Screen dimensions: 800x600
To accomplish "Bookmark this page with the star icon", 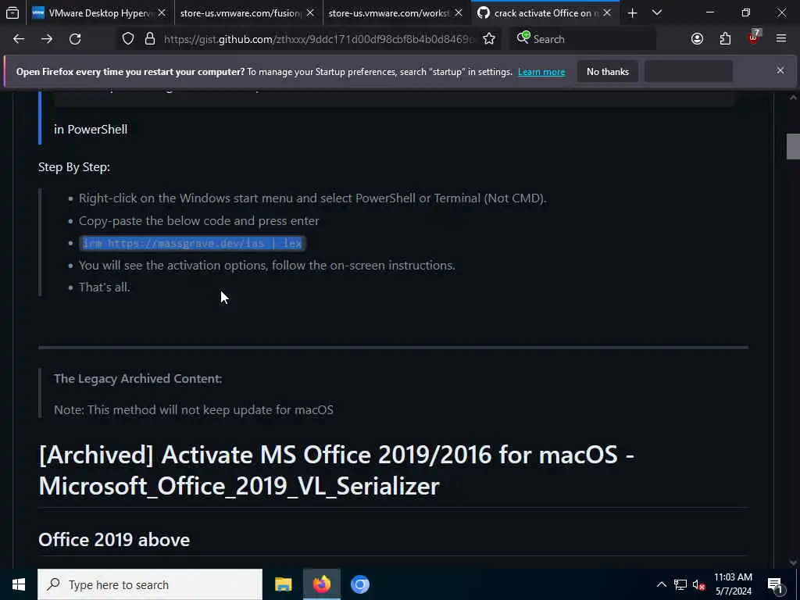I will click(x=489, y=39).
